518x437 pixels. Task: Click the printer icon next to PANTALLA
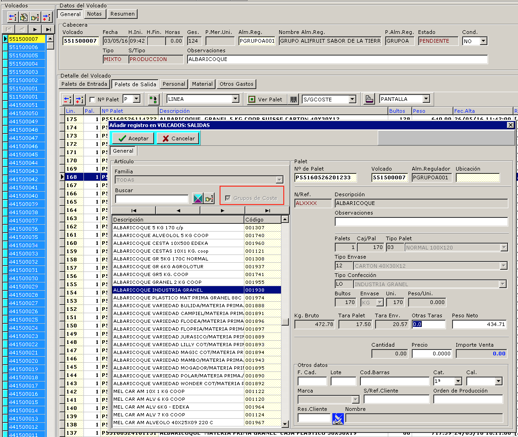click(369, 99)
